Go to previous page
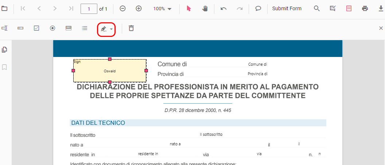 coord(39,9)
